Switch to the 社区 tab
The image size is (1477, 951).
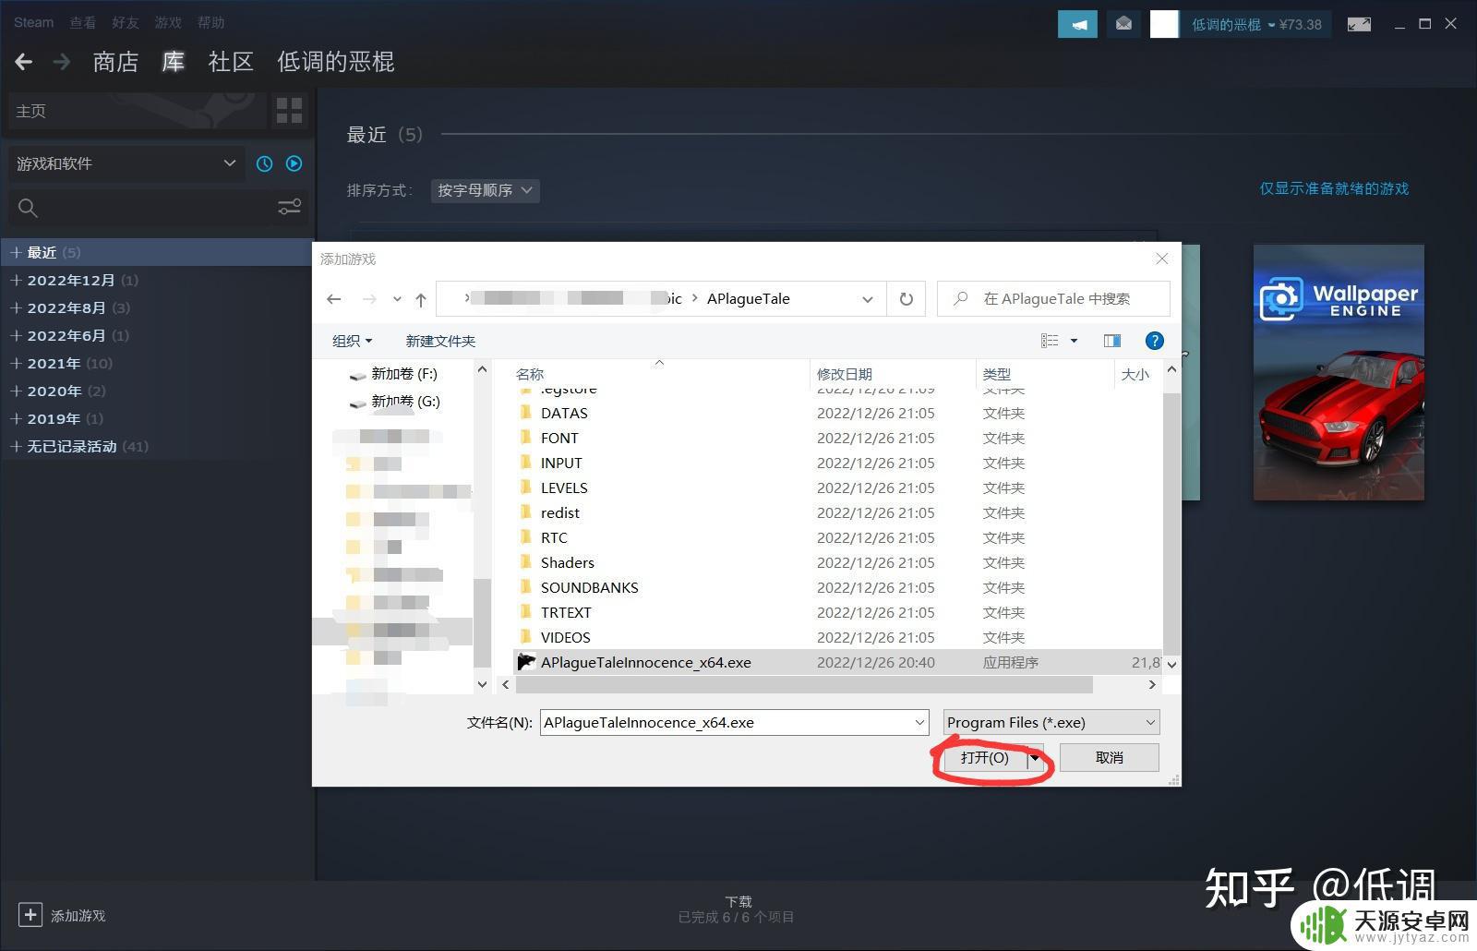coord(231,62)
